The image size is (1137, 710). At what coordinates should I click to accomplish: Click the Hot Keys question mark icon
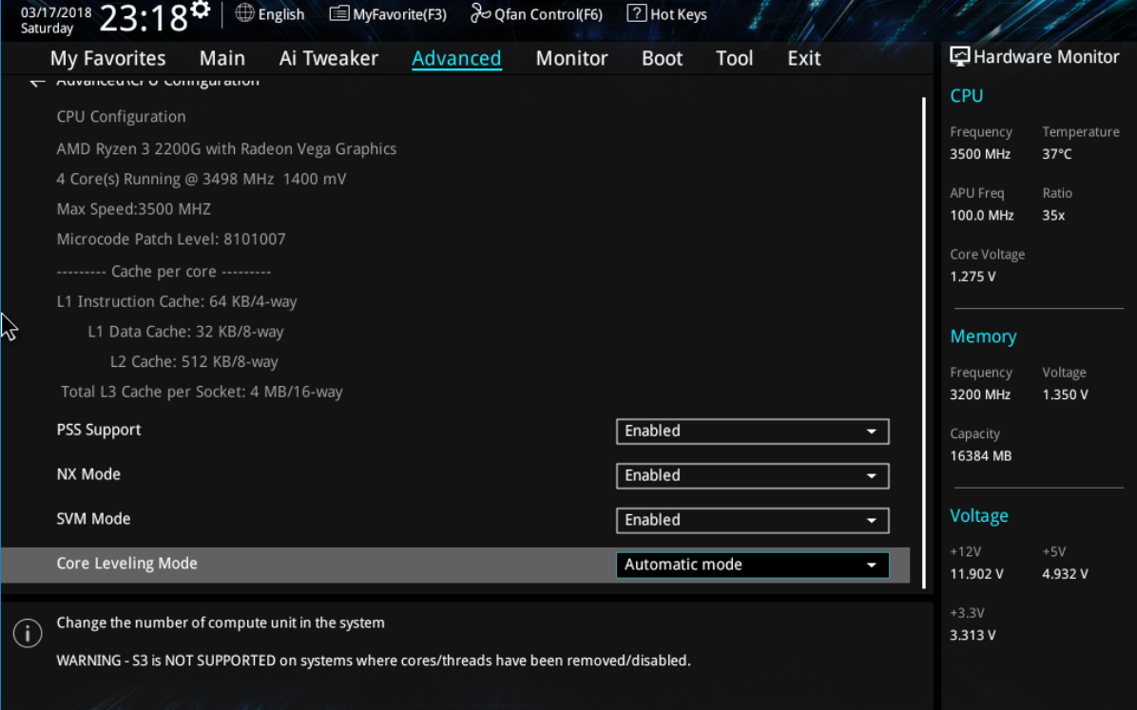(x=637, y=13)
